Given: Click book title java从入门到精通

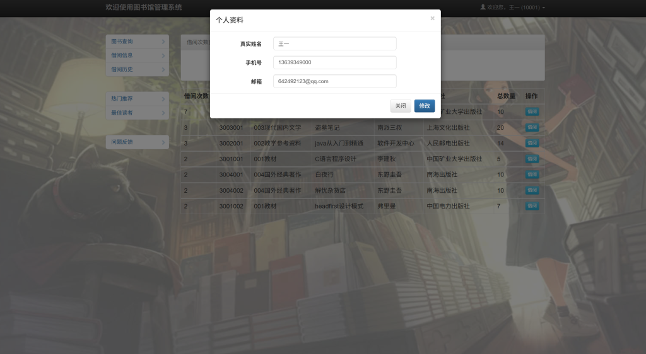Looking at the screenshot, I should 339,143.
